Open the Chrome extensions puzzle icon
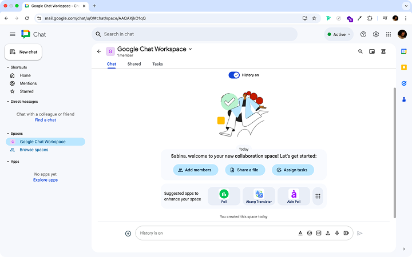 point(370,18)
